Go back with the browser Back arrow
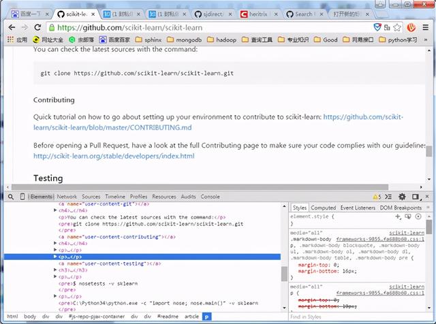The height and width of the screenshot is (324, 436). click(12, 27)
